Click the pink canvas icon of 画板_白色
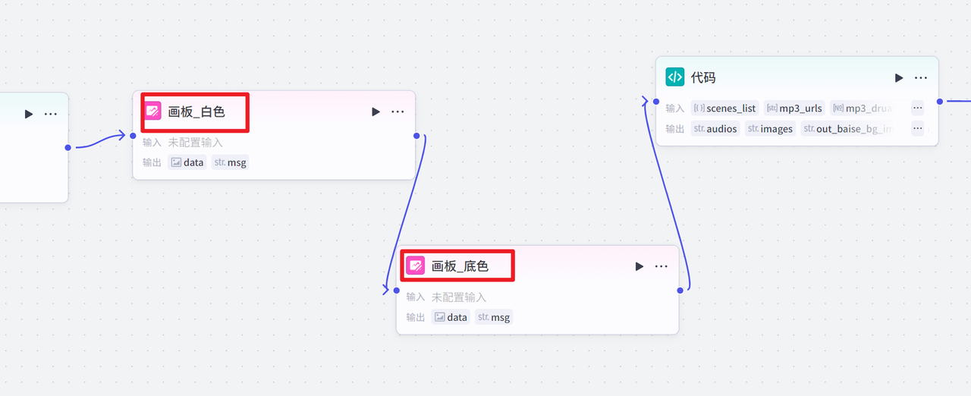Viewport: 971px width, 396px height. tap(152, 112)
